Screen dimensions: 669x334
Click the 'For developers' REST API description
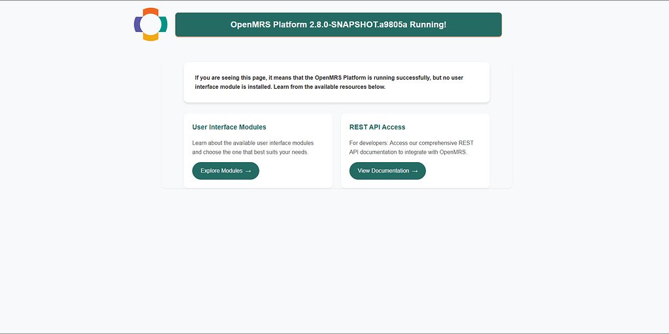(x=411, y=143)
